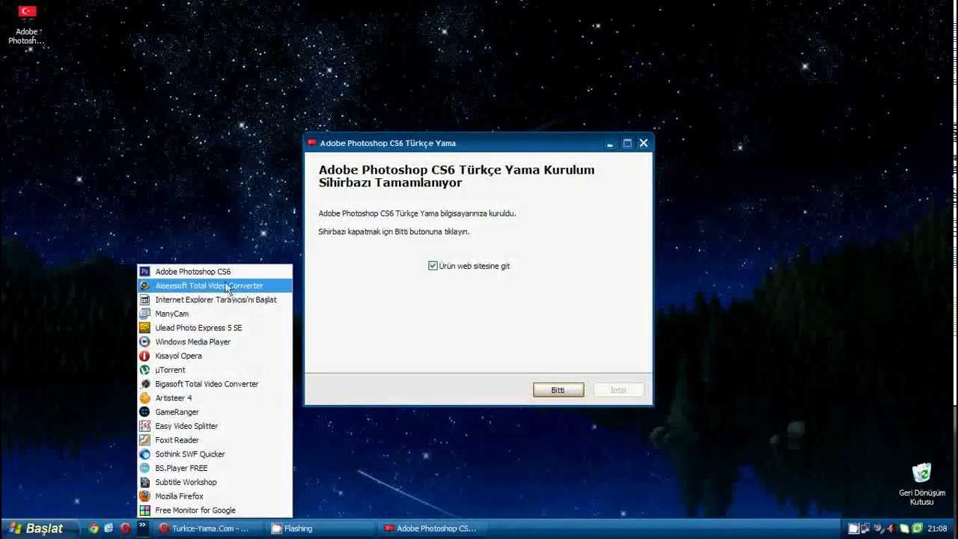
Task: Click the quick launch icon between Chrome and Opera
Action: click(109, 529)
